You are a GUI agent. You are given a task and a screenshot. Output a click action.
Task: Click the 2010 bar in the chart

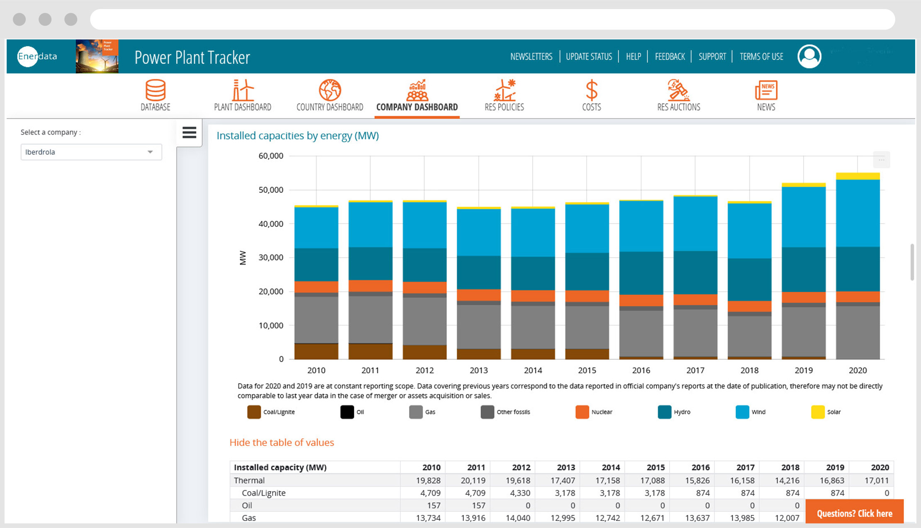pos(316,282)
